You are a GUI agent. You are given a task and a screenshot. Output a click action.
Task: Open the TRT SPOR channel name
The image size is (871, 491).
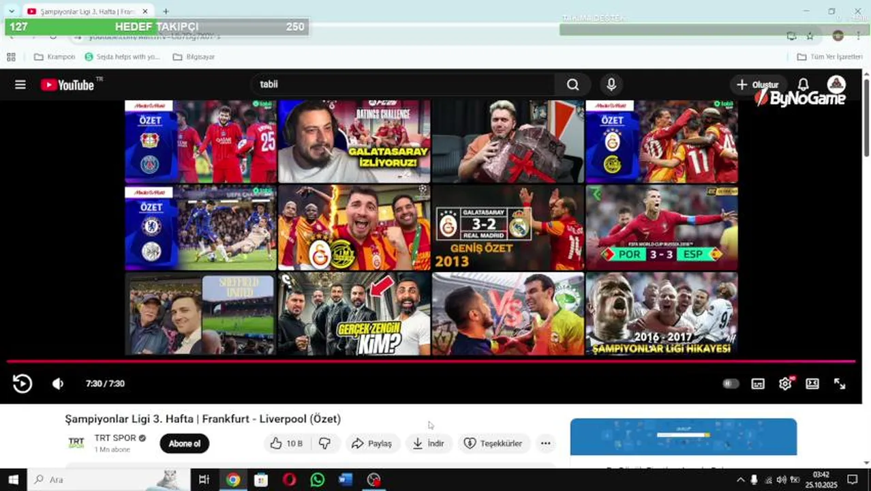click(115, 438)
